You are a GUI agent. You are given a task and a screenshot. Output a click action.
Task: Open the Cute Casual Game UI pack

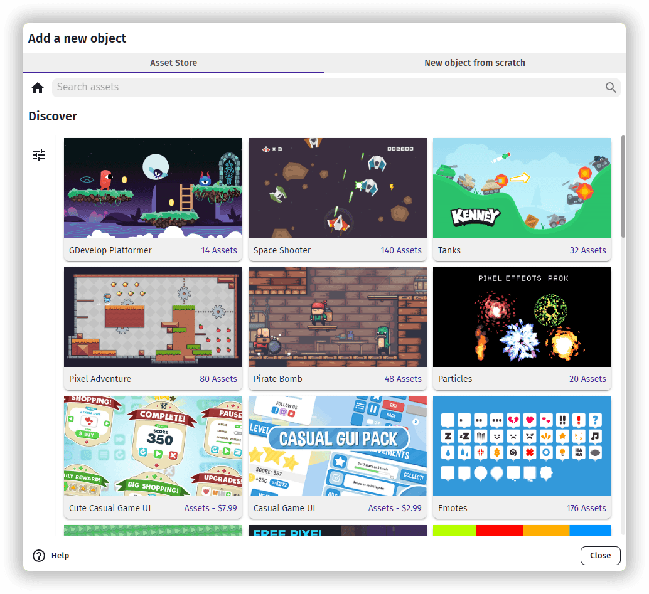pos(153,447)
